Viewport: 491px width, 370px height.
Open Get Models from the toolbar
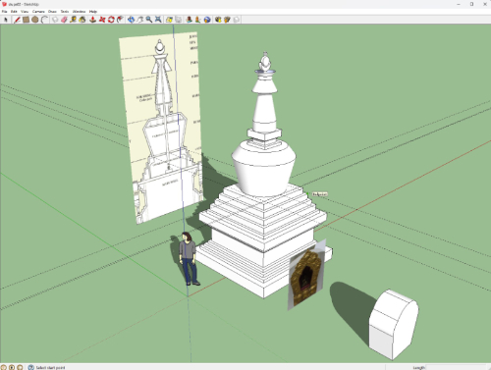pos(218,20)
